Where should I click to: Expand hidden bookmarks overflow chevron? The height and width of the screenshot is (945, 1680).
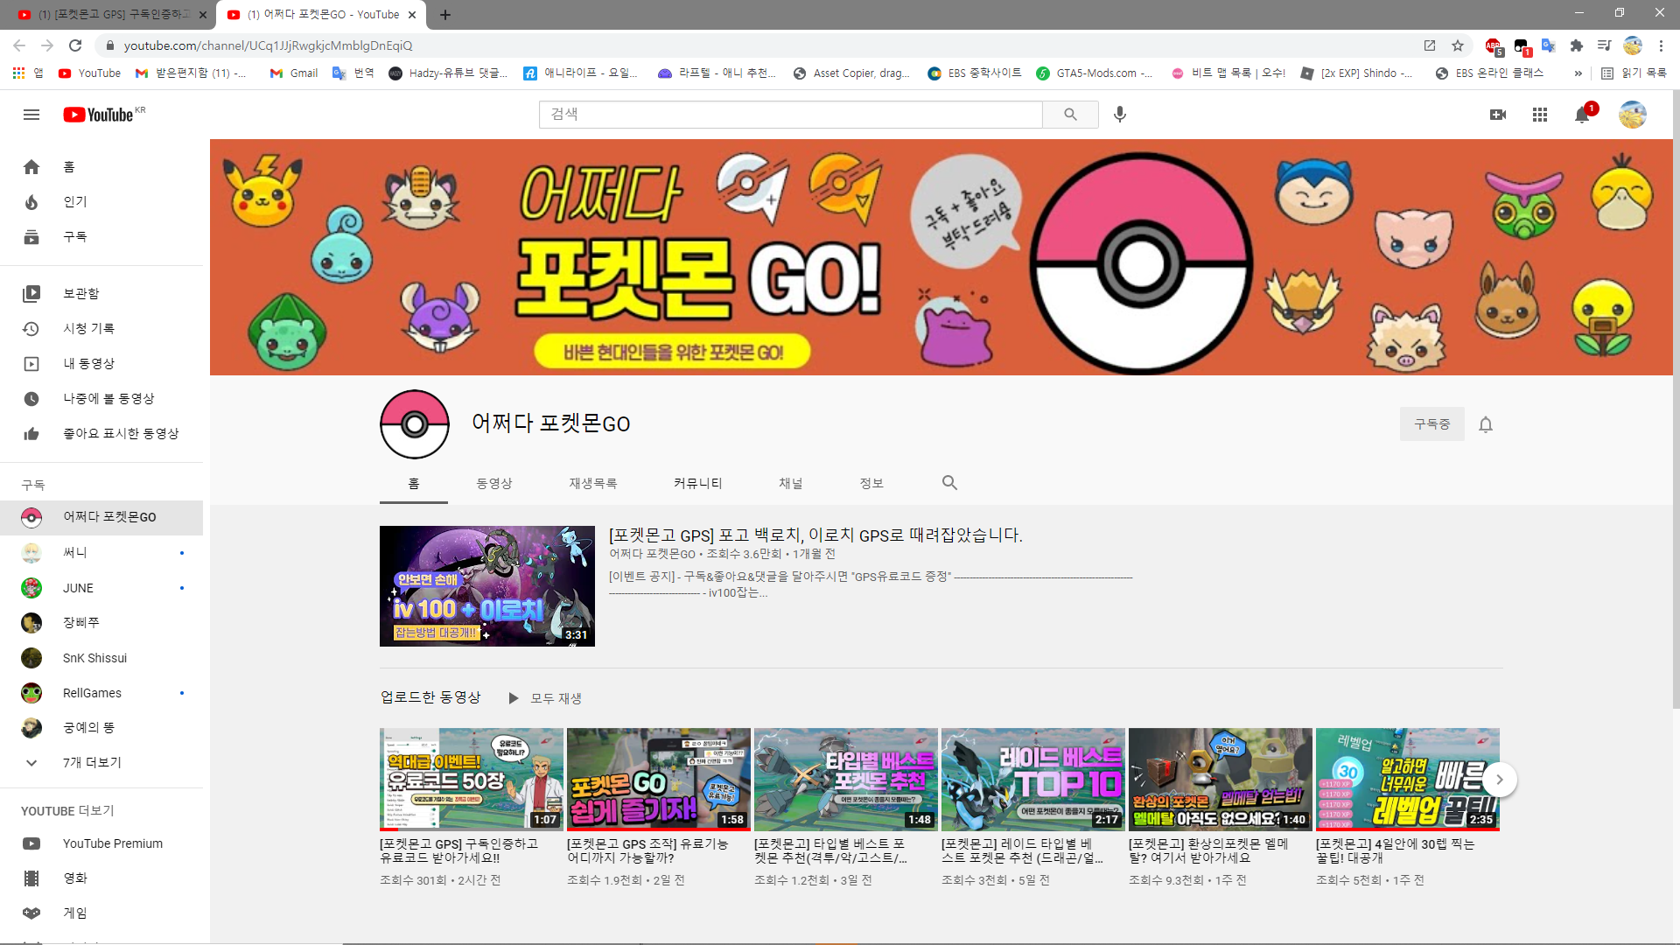(x=1578, y=73)
